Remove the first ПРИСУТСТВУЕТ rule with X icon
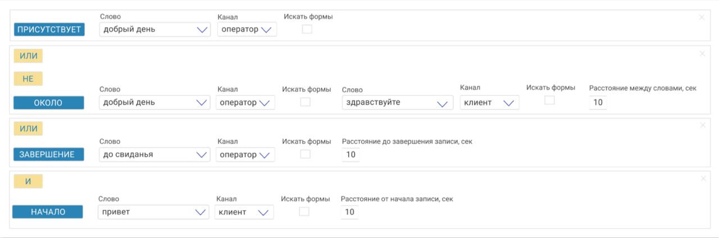 pyautogui.click(x=702, y=17)
